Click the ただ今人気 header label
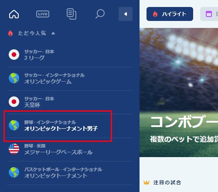 [x=32, y=33]
